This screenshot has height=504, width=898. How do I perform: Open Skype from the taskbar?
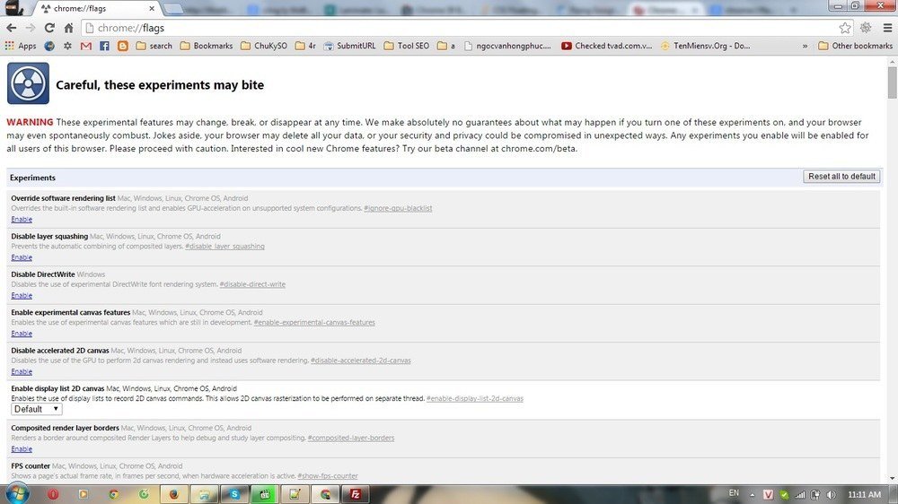pyautogui.click(x=234, y=494)
